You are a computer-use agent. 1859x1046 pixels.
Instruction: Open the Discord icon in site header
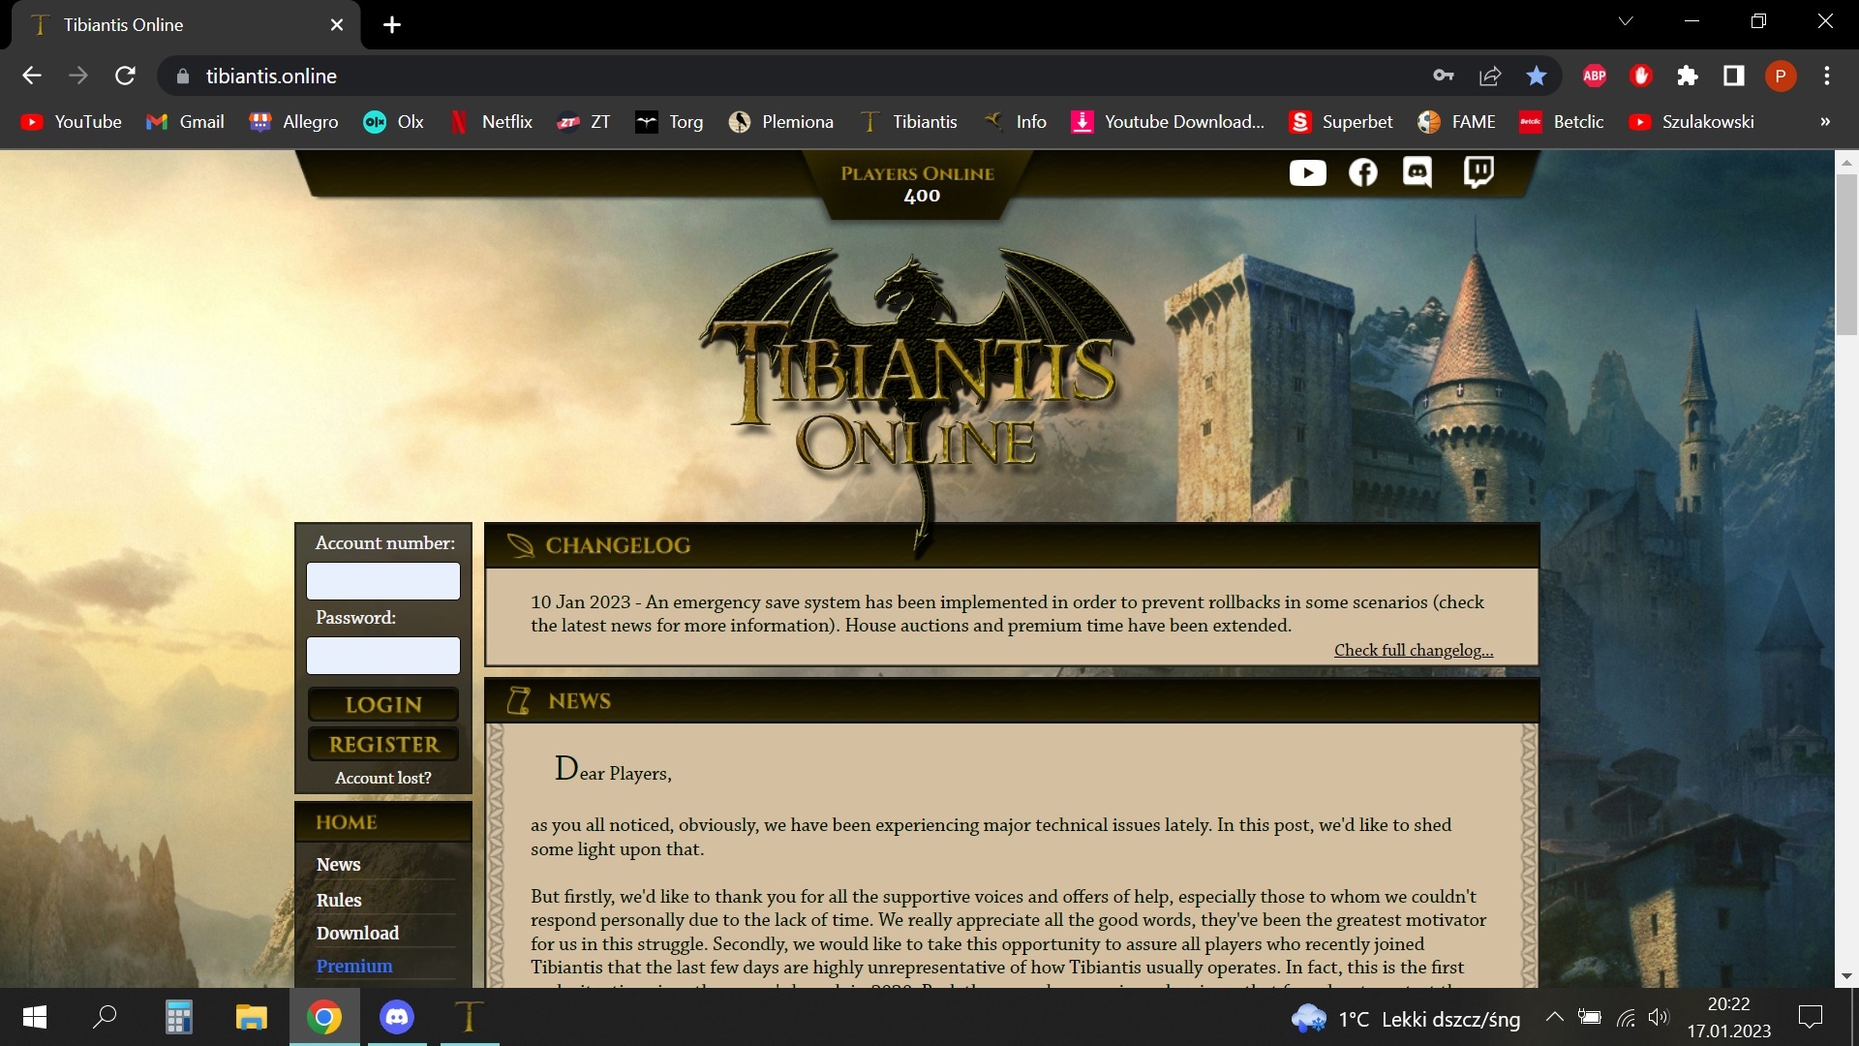pyautogui.click(x=1417, y=173)
